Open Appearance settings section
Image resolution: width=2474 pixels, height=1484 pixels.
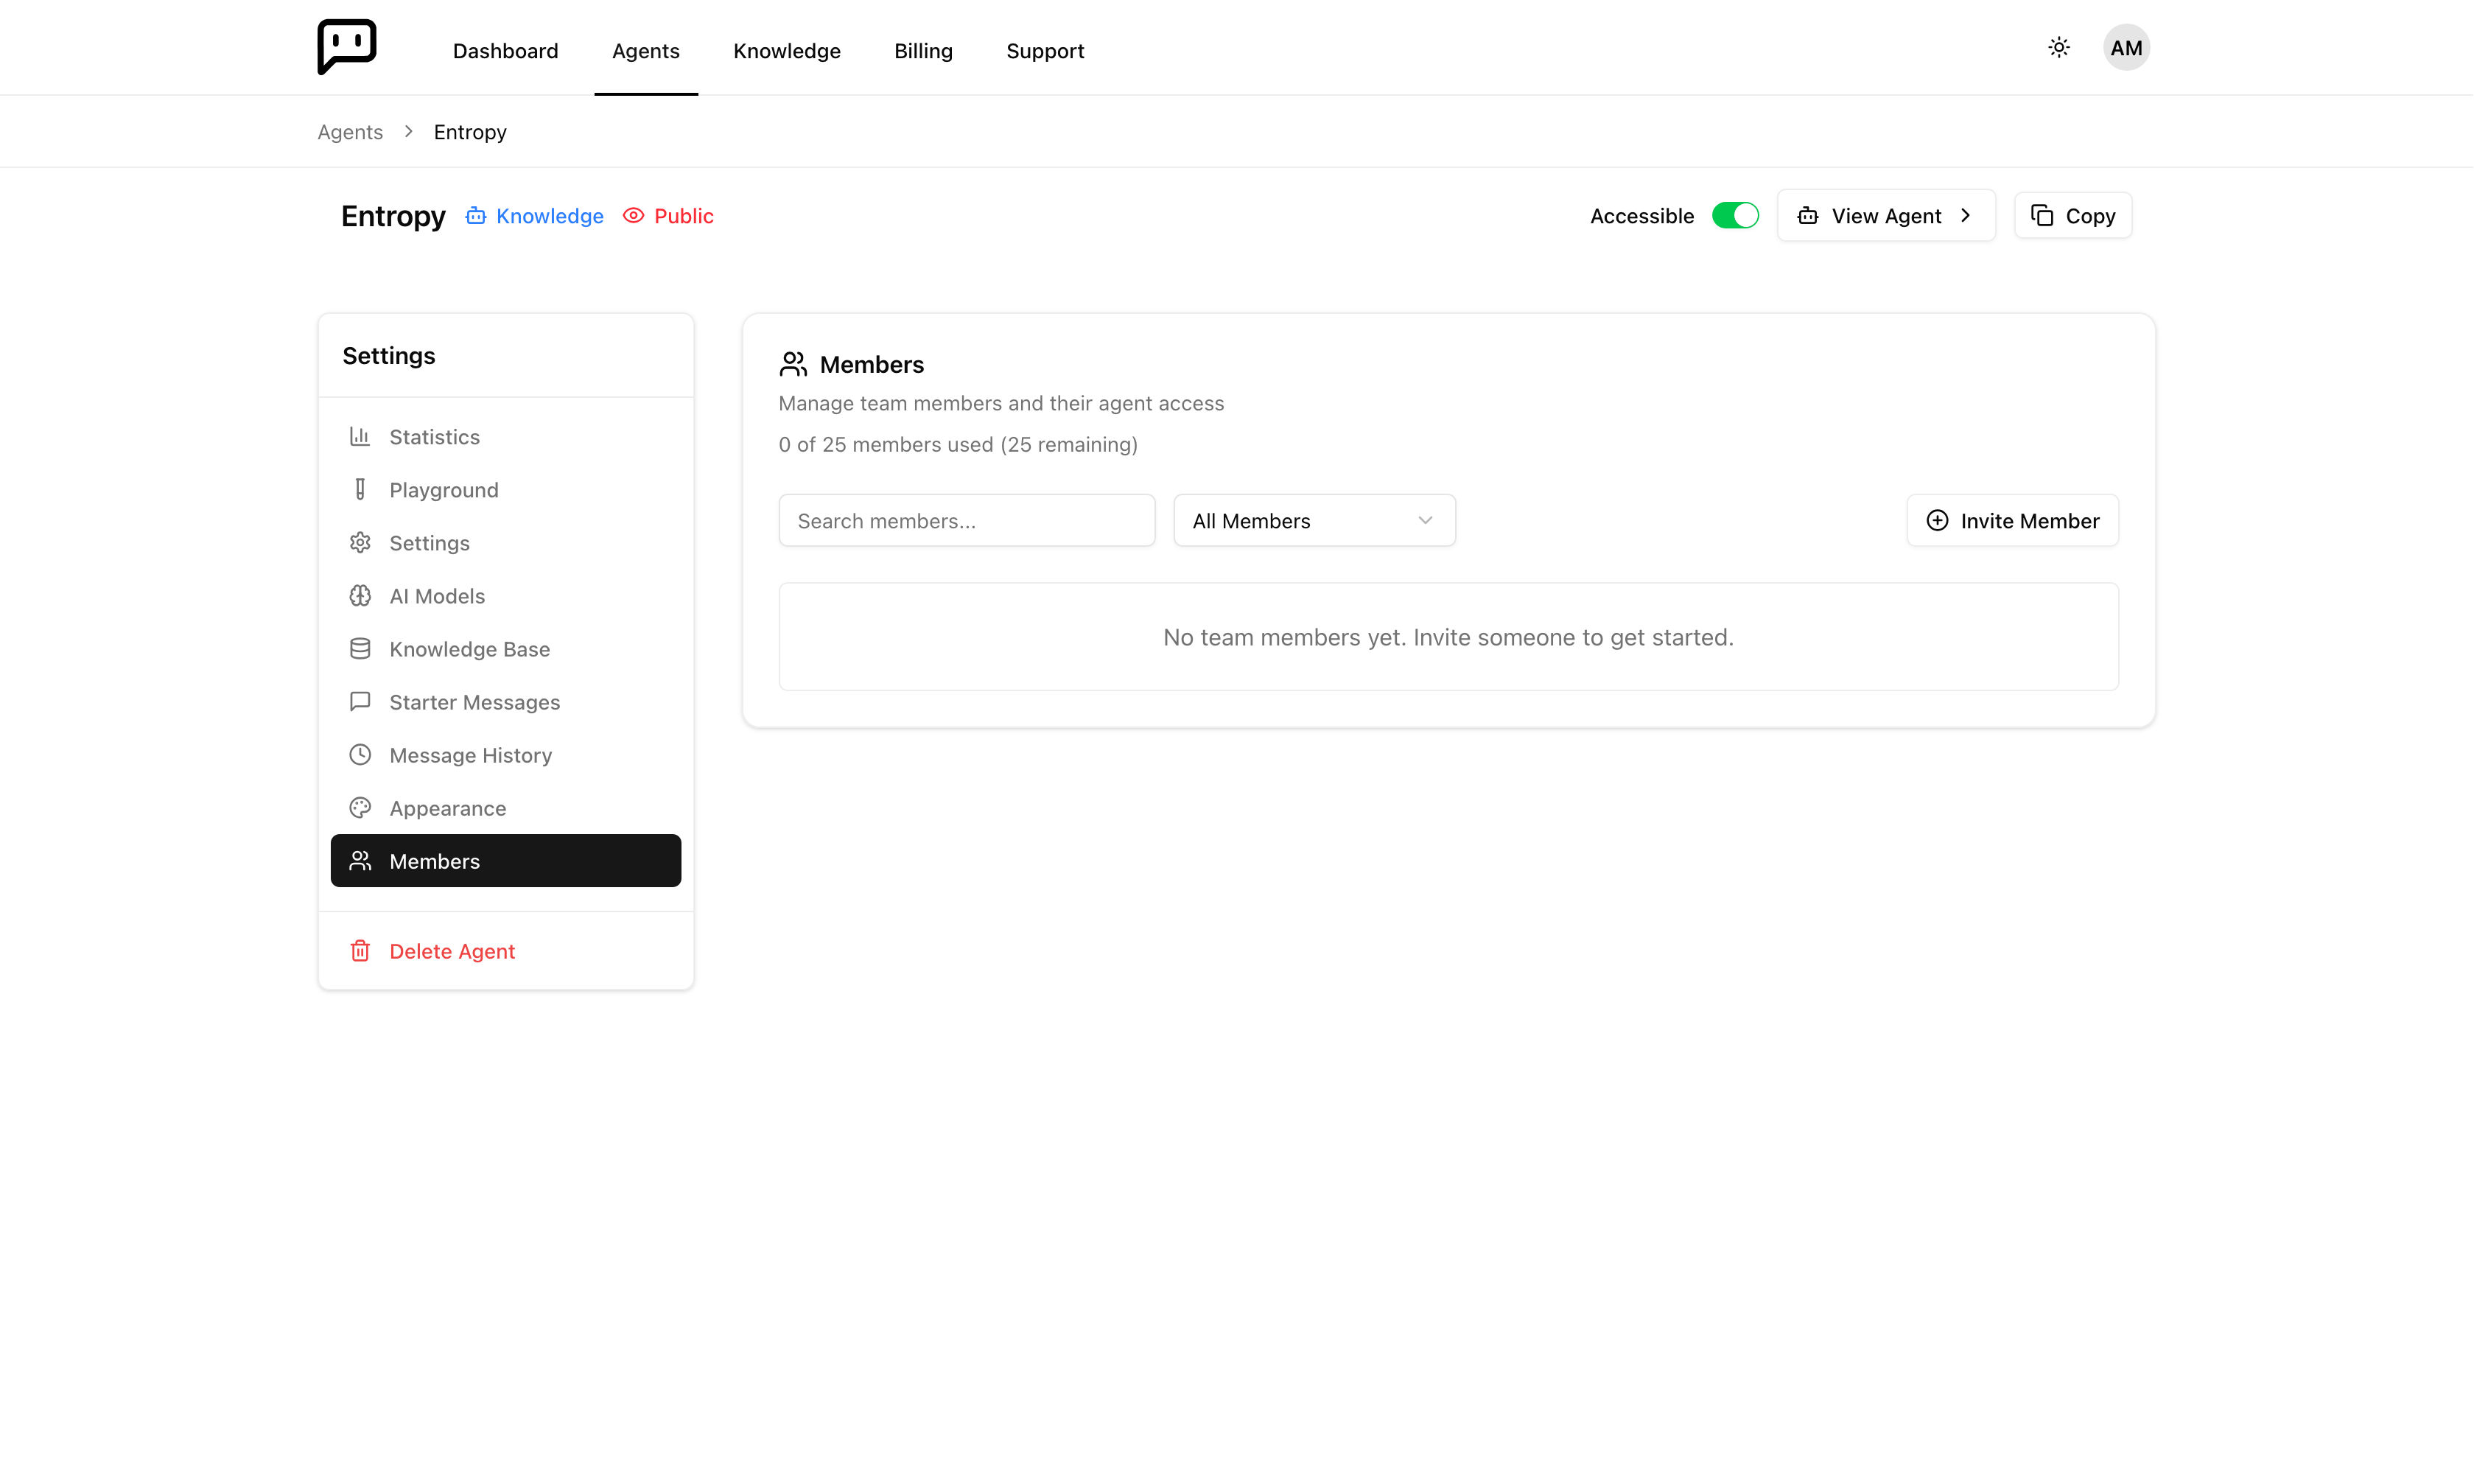[x=506, y=807]
